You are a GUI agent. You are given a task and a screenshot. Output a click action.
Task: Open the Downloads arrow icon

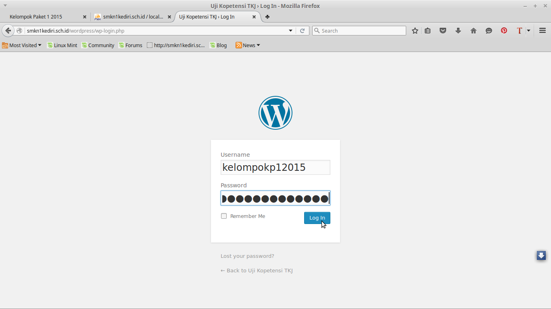click(x=458, y=31)
